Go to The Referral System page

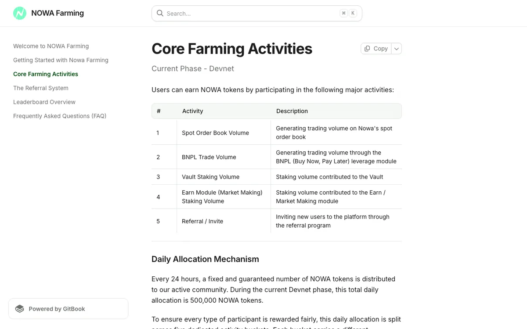(x=41, y=88)
